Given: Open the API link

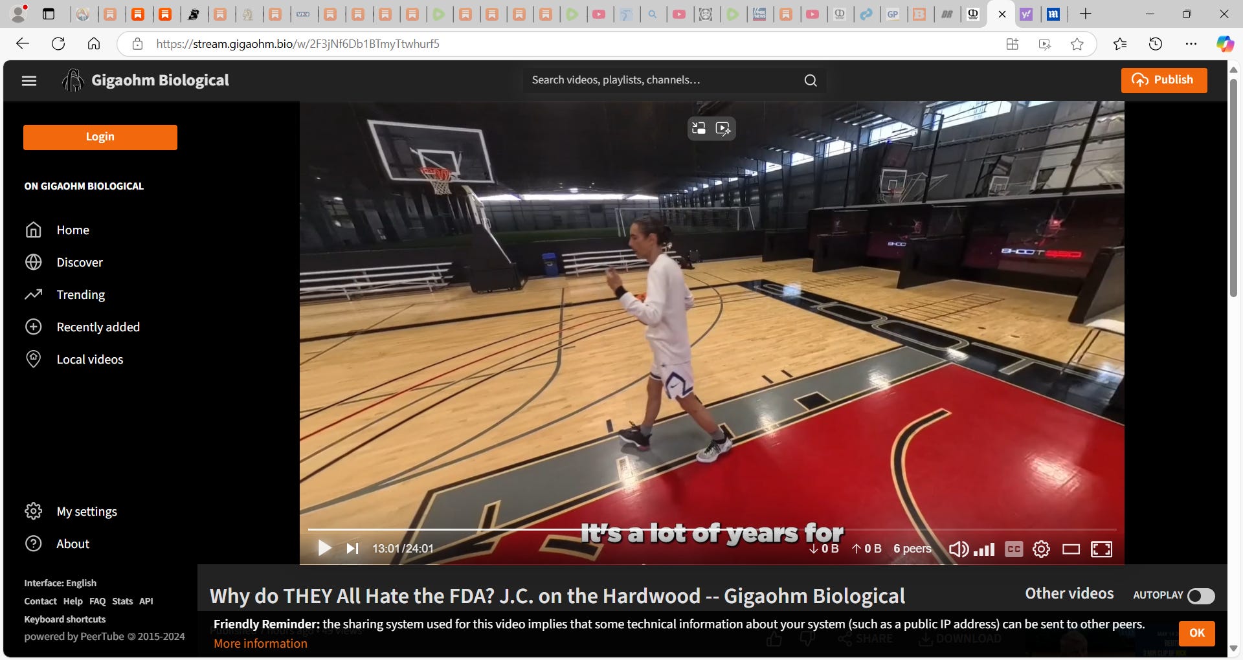Looking at the screenshot, I should tap(146, 601).
